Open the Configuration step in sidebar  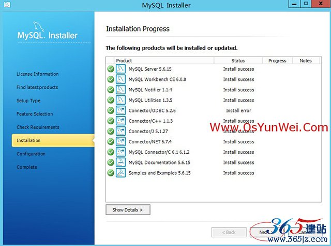(x=31, y=154)
